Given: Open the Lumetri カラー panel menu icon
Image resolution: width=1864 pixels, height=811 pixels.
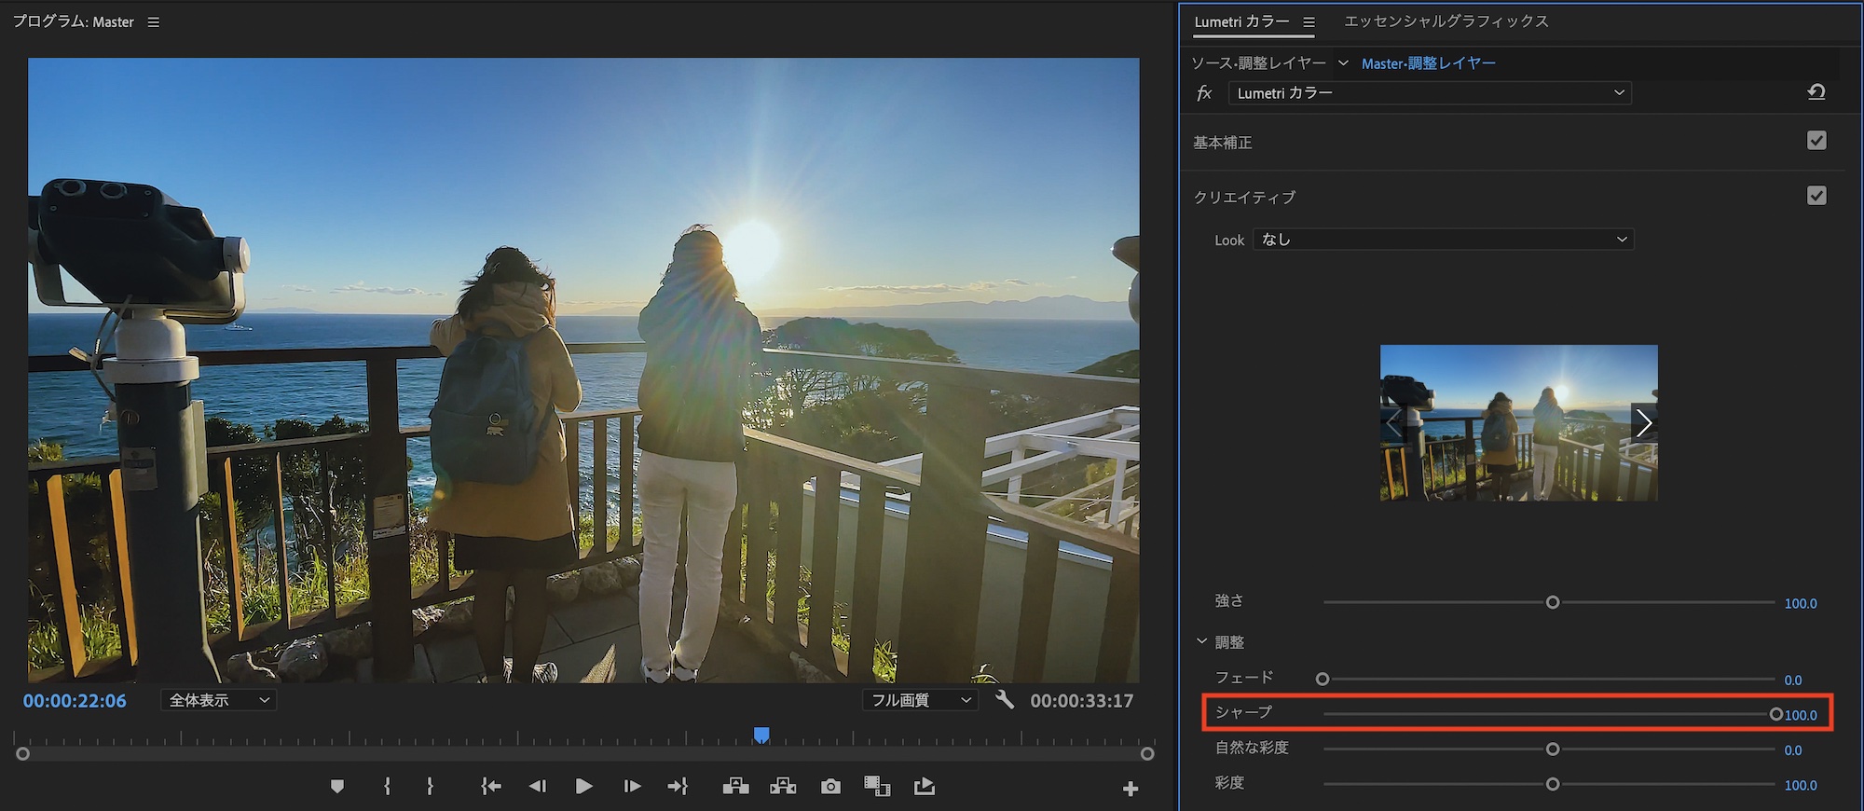Looking at the screenshot, I should (1309, 22).
